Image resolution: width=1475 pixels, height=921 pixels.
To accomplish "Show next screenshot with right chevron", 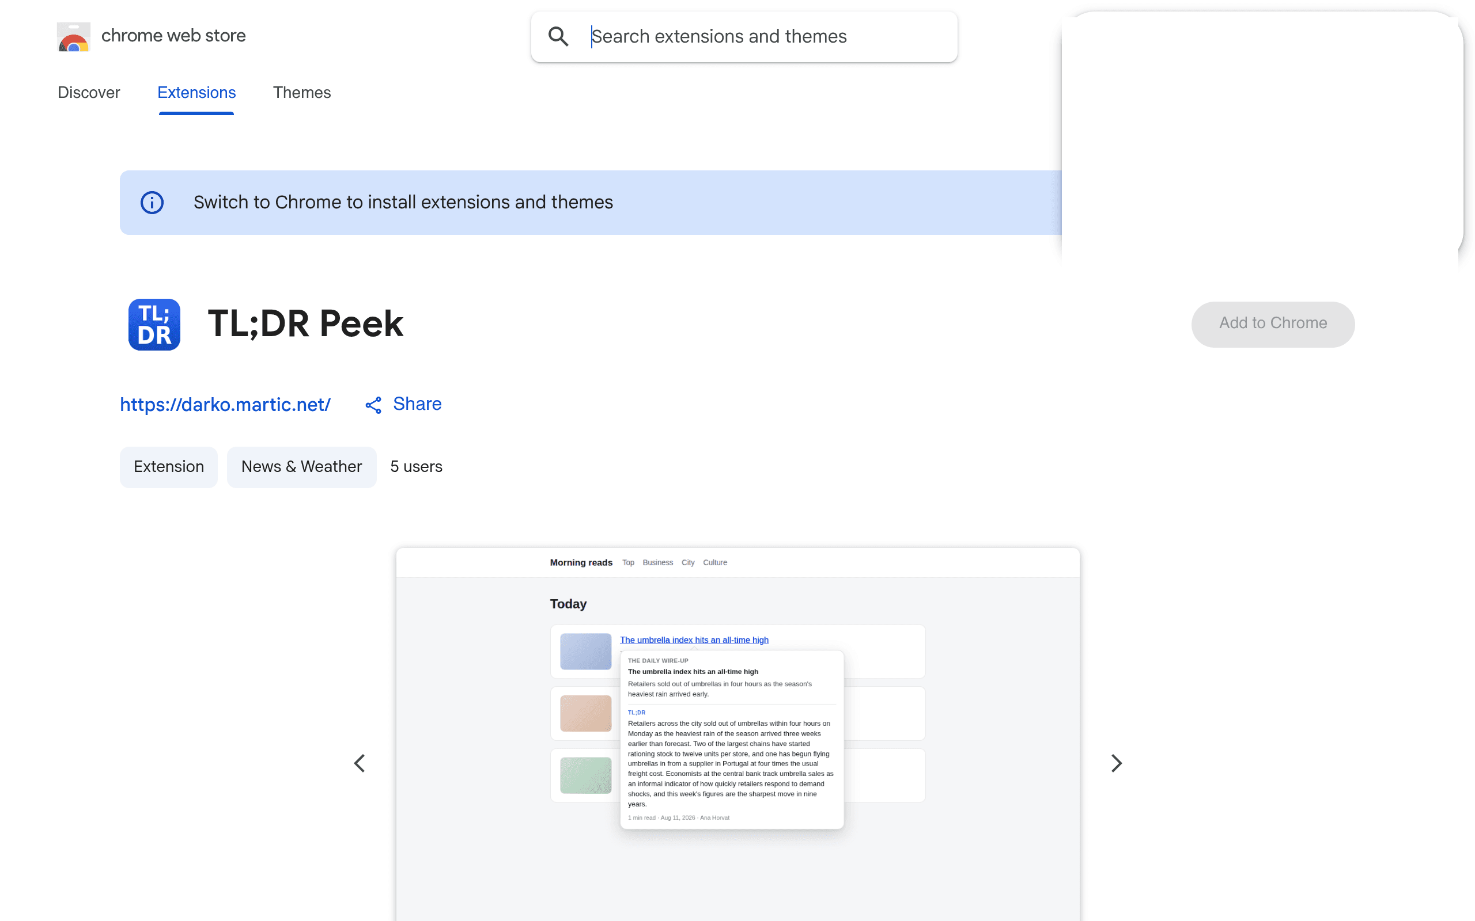I will (x=1116, y=763).
